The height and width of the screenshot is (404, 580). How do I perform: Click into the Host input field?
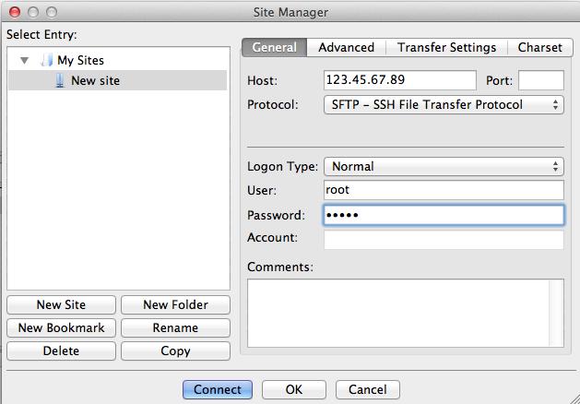pos(399,81)
